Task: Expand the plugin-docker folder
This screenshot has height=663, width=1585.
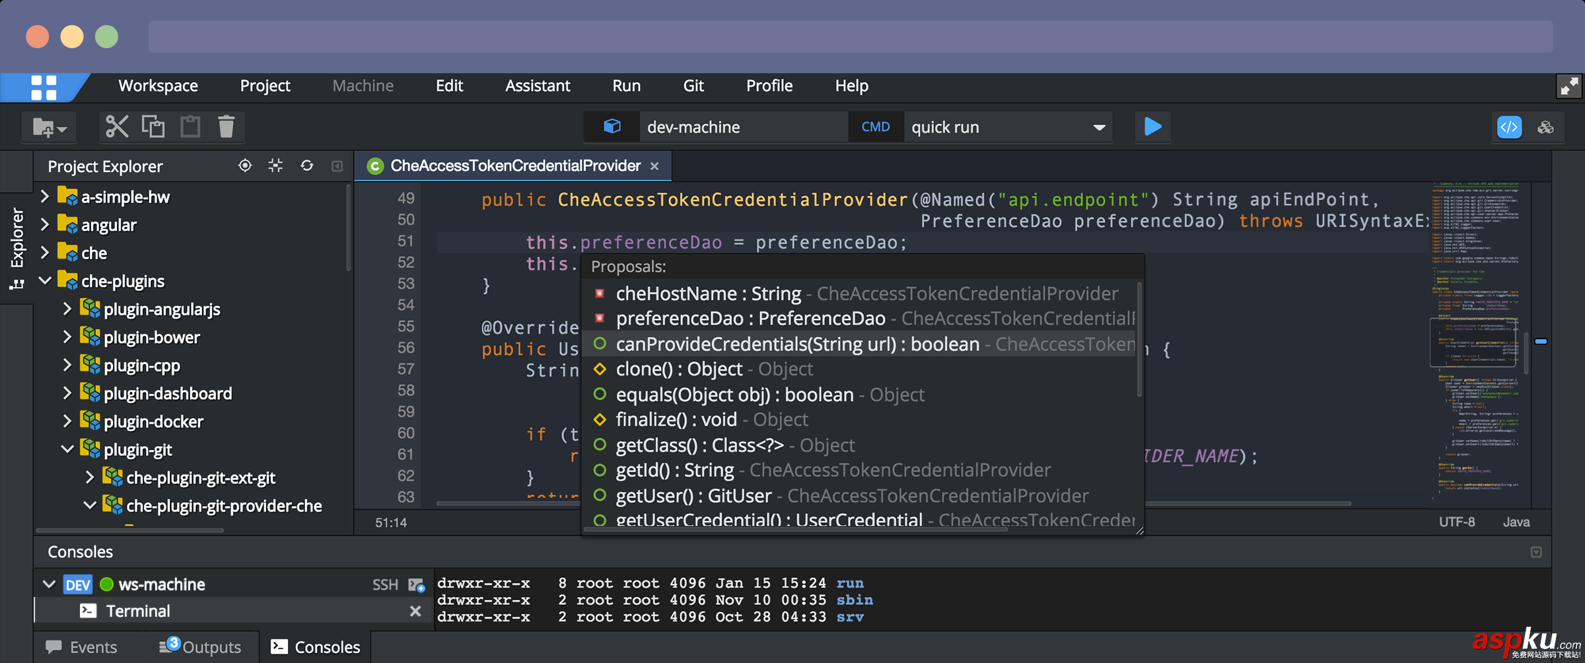Action: pyautogui.click(x=67, y=421)
